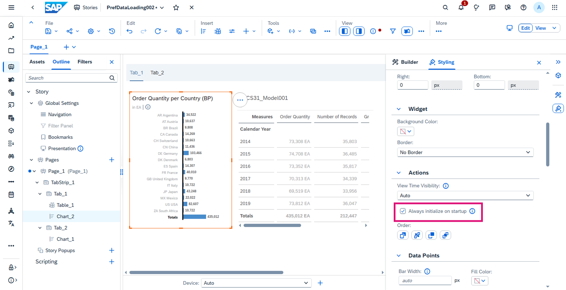Image resolution: width=566 pixels, height=290 pixels.
Task: Collapse the Widget section
Action: click(x=399, y=109)
